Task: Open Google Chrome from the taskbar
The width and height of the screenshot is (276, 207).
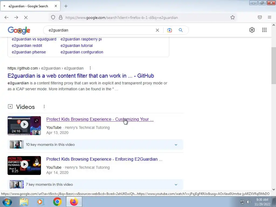Action: [x=57, y=202]
